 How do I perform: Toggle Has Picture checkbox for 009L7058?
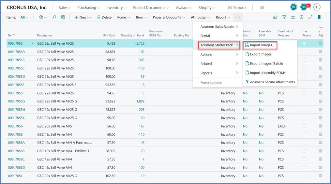[x=304, y=134]
